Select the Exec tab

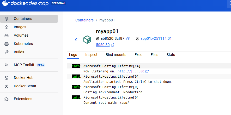click(138, 55)
